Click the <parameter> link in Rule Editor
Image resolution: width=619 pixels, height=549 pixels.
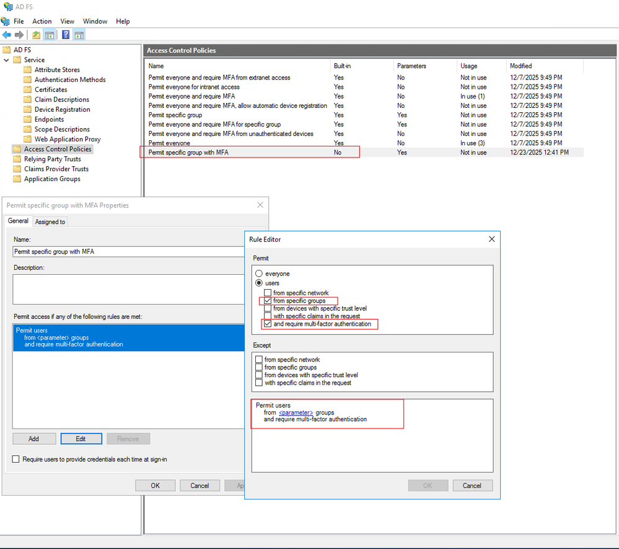pyautogui.click(x=296, y=413)
